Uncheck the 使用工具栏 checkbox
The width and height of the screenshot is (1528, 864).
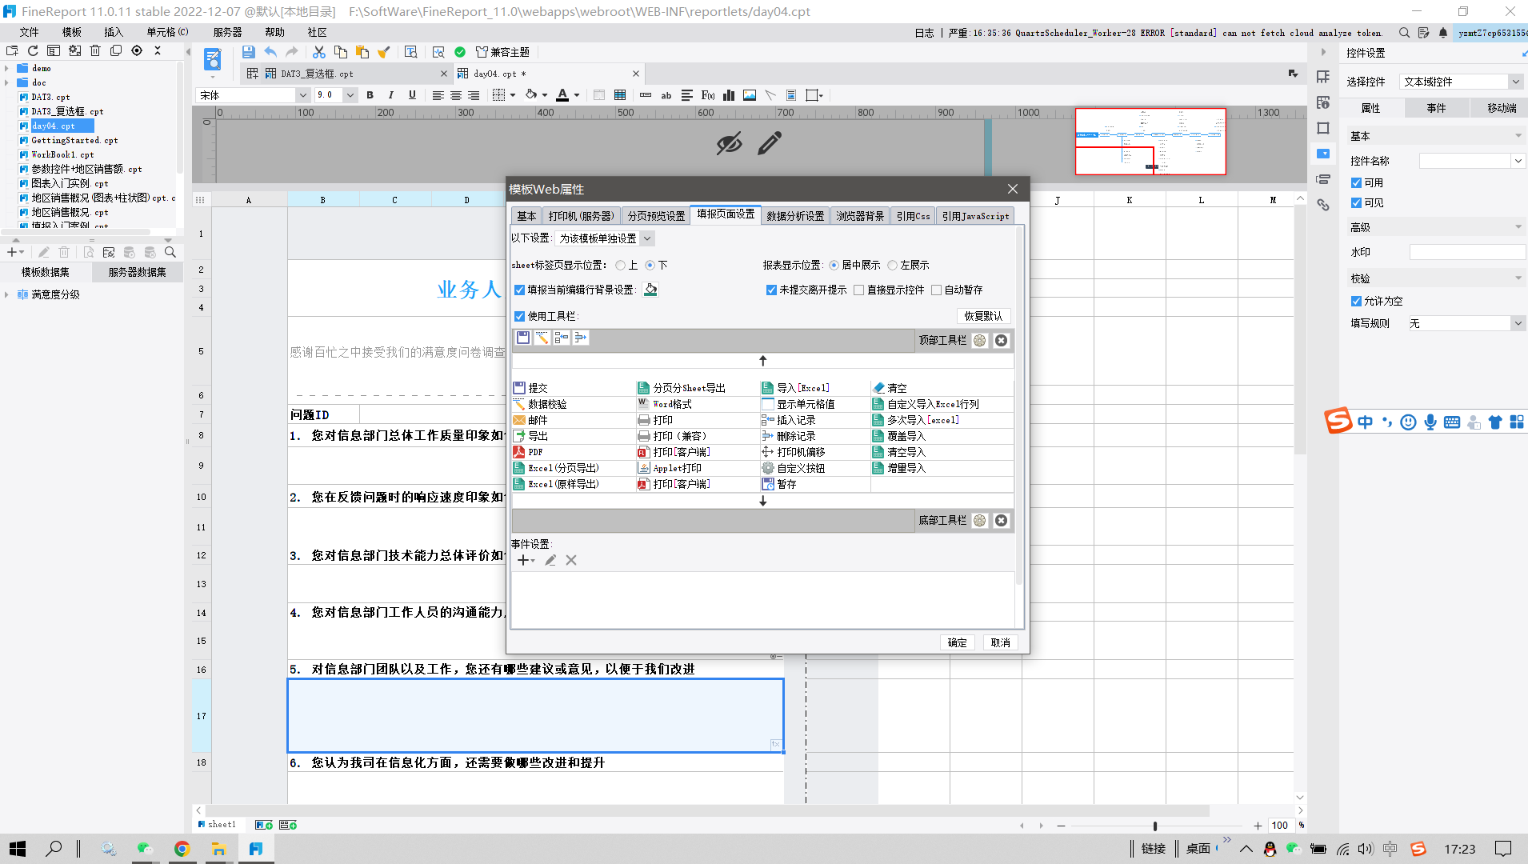[x=520, y=316]
